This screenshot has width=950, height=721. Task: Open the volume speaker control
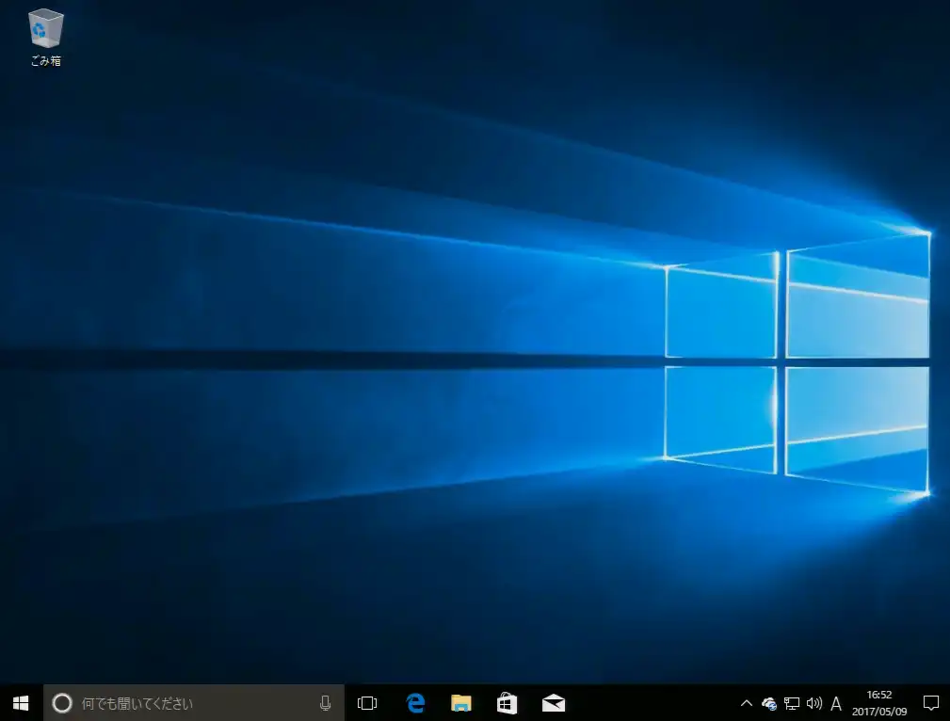pos(813,703)
